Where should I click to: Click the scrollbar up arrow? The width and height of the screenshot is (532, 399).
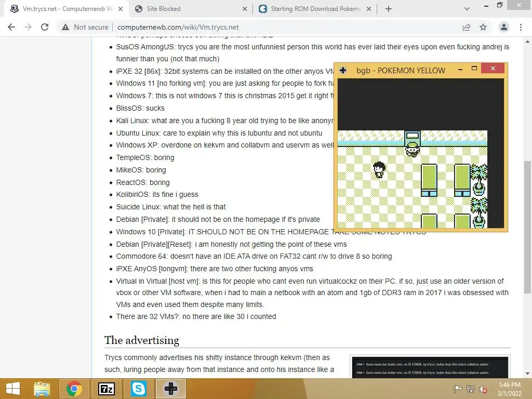tap(527, 42)
